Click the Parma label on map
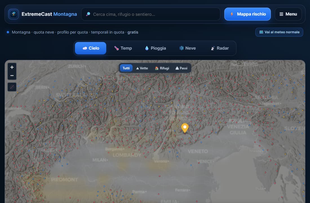The image size is (310, 203). (139, 191)
